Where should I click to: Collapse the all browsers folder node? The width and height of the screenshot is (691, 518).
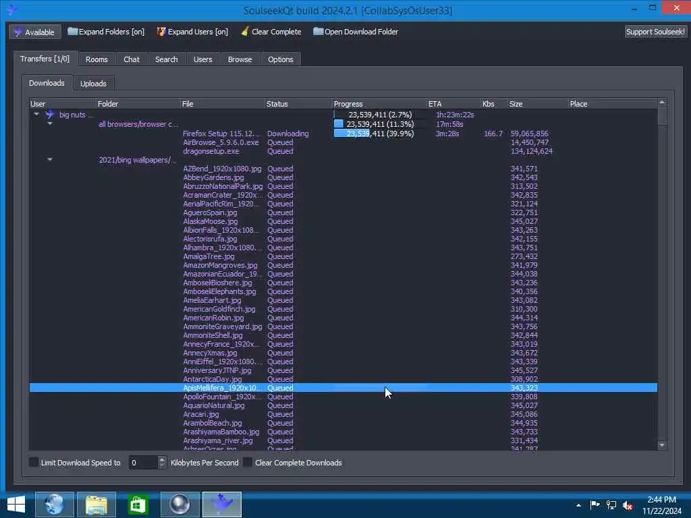50,124
